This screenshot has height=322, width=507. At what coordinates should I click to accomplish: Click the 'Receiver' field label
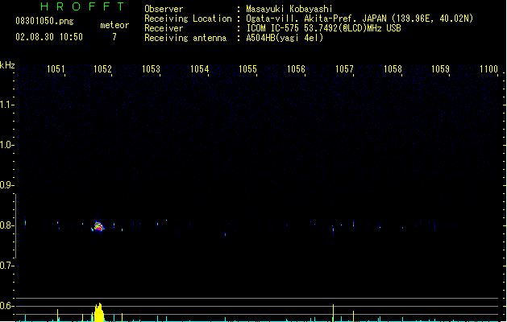(164, 28)
